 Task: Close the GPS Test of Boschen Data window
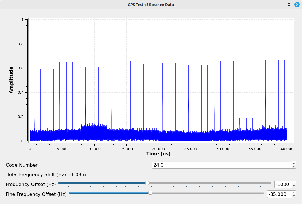[x=297, y=5]
